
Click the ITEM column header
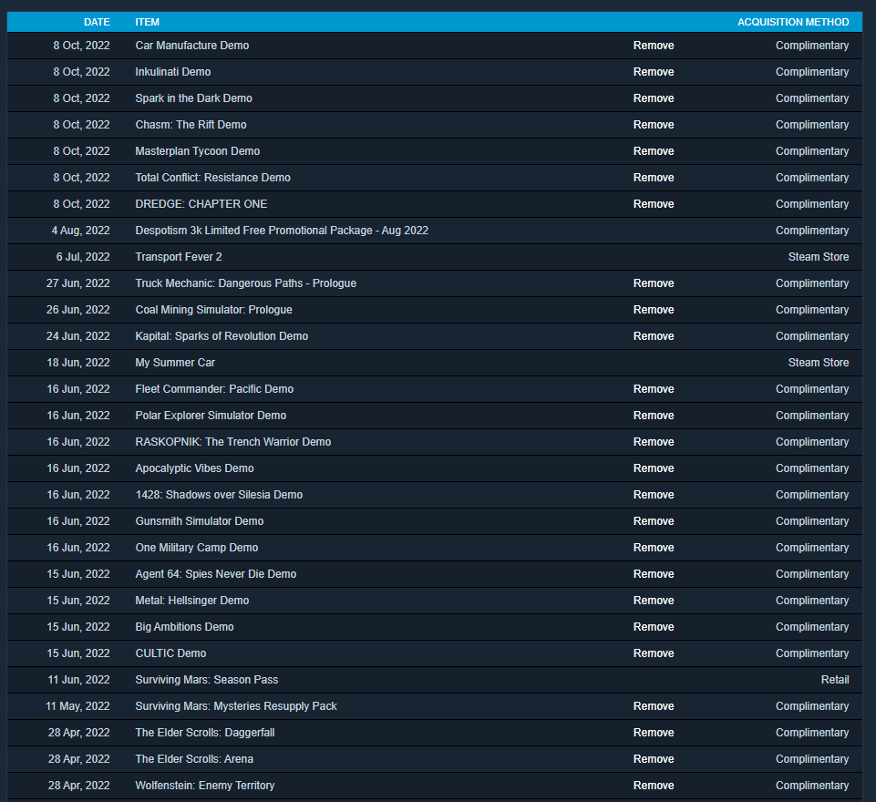click(147, 22)
